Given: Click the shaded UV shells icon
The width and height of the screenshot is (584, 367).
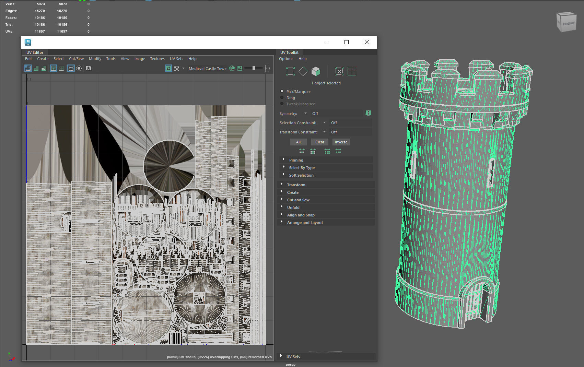Looking at the screenshot, I should click(36, 68).
